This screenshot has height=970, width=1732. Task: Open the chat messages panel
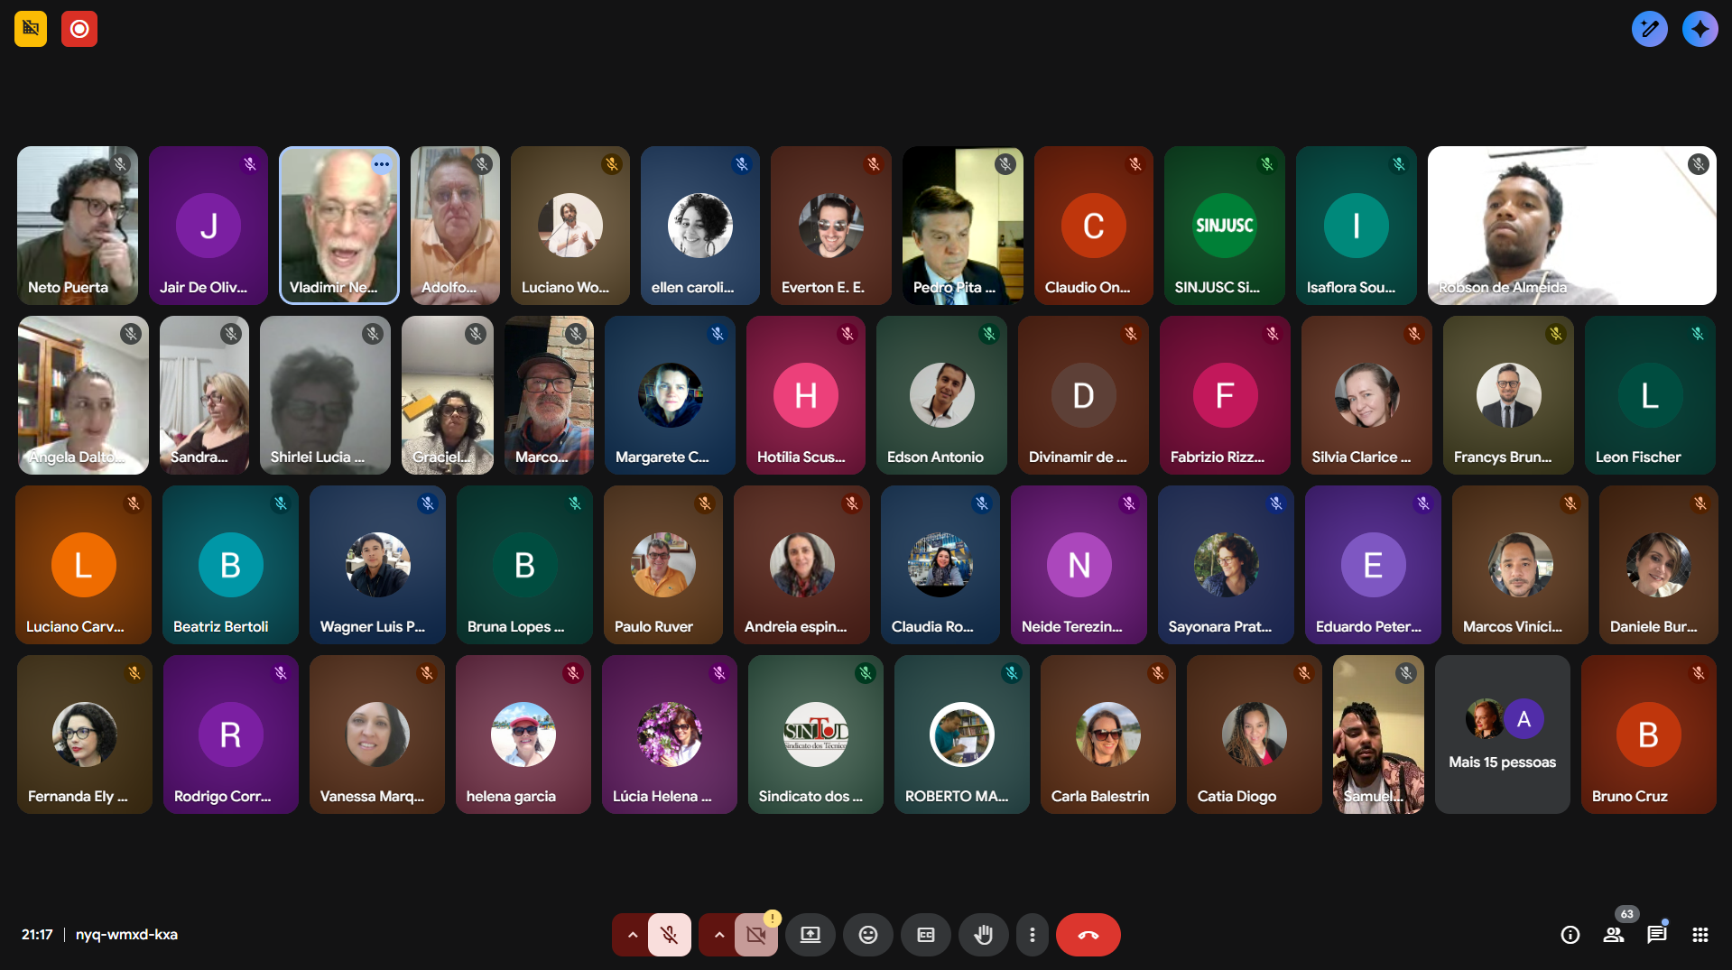(x=1656, y=935)
